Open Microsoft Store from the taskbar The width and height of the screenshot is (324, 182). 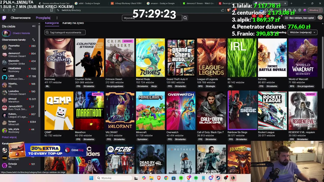[173, 178]
